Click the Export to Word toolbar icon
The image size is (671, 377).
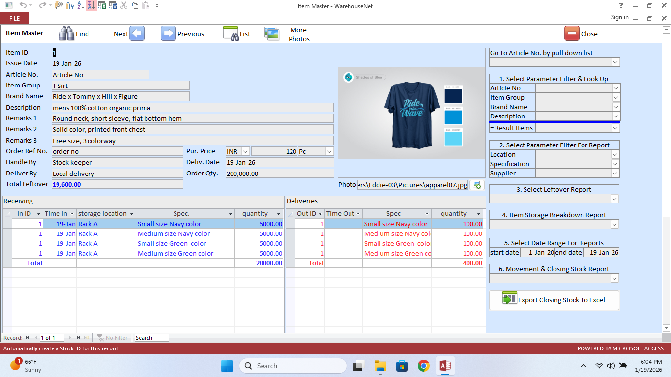tap(113, 6)
